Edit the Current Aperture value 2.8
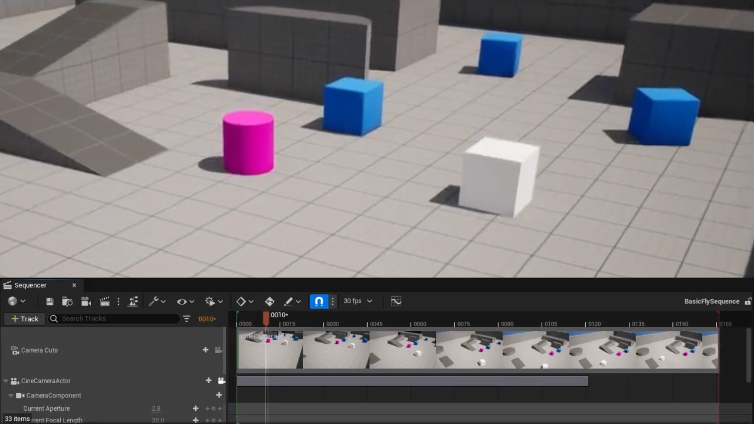The width and height of the screenshot is (754, 424). [x=156, y=408]
